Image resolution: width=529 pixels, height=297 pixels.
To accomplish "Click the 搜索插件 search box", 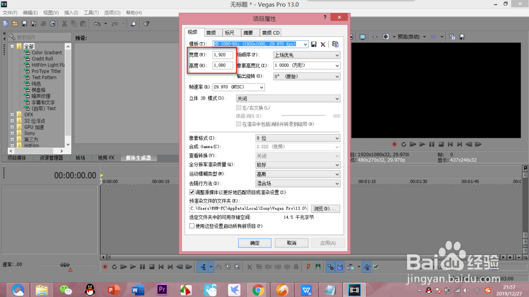I will coord(40,37).
